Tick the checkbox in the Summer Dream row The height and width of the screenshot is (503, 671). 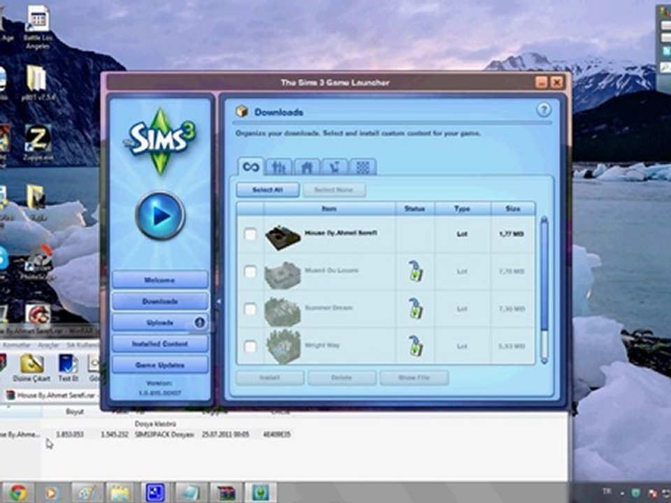pyautogui.click(x=250, y=309)
